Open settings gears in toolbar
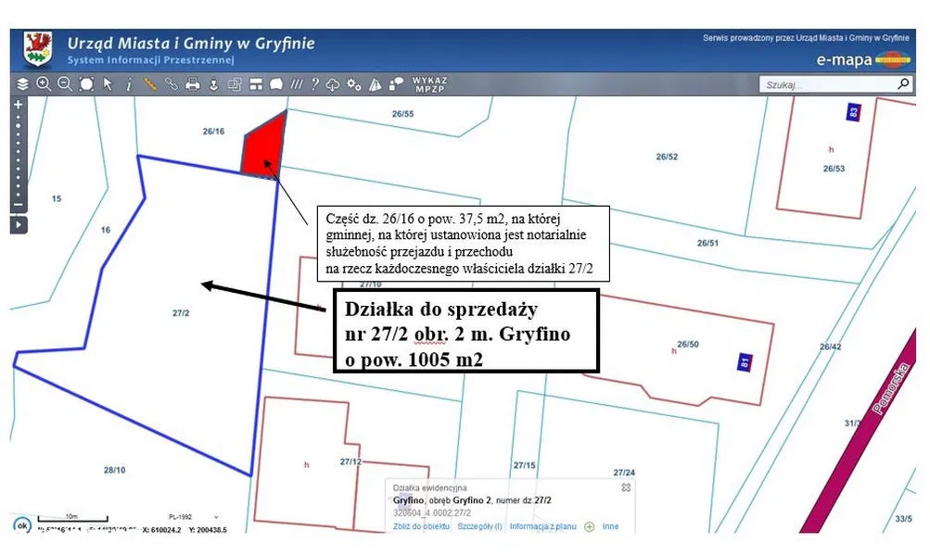The height and width of the screenshot is (556, 930). click(x=353, y=84)
